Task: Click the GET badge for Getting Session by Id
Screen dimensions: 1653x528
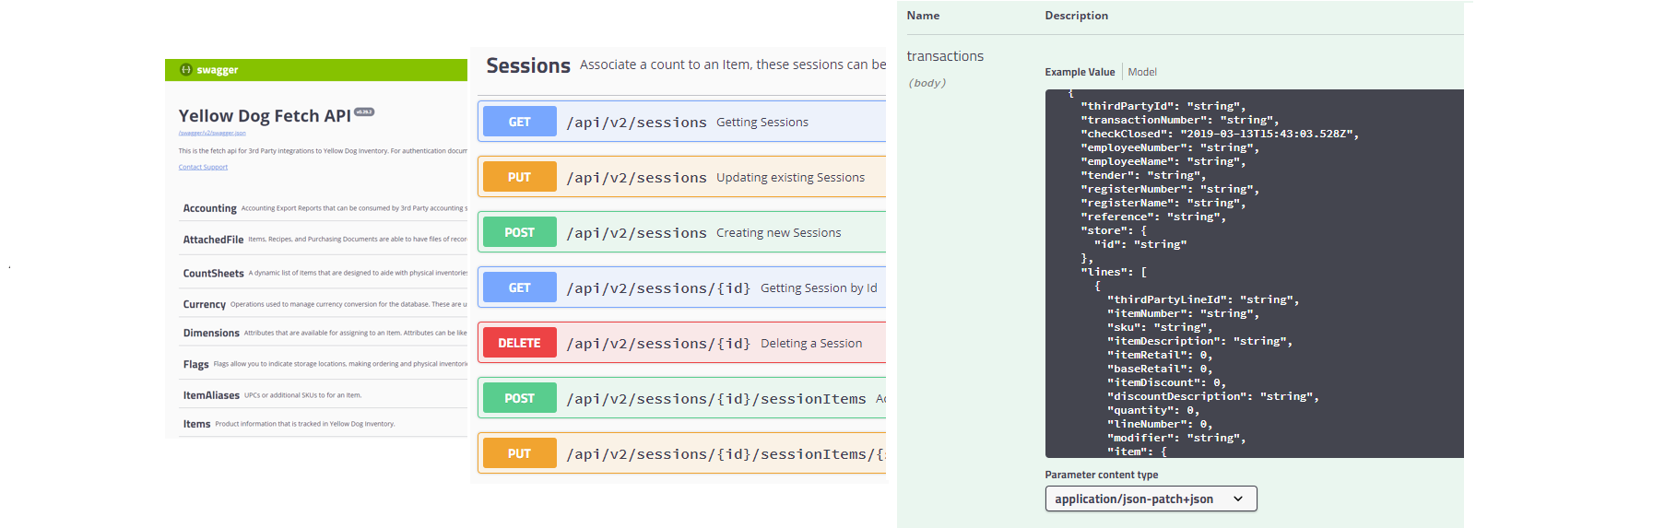Action: 520,287
